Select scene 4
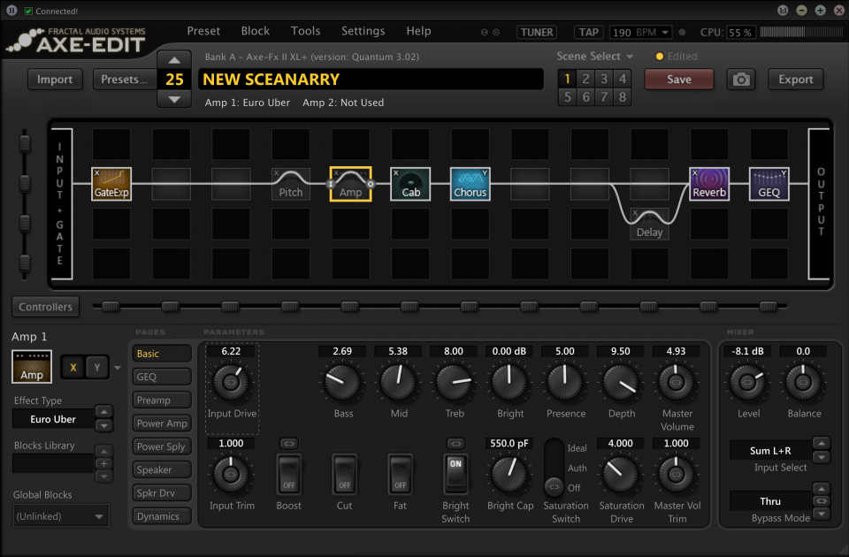The height and width of the screenshot is (557, 849). coord(622,79)
